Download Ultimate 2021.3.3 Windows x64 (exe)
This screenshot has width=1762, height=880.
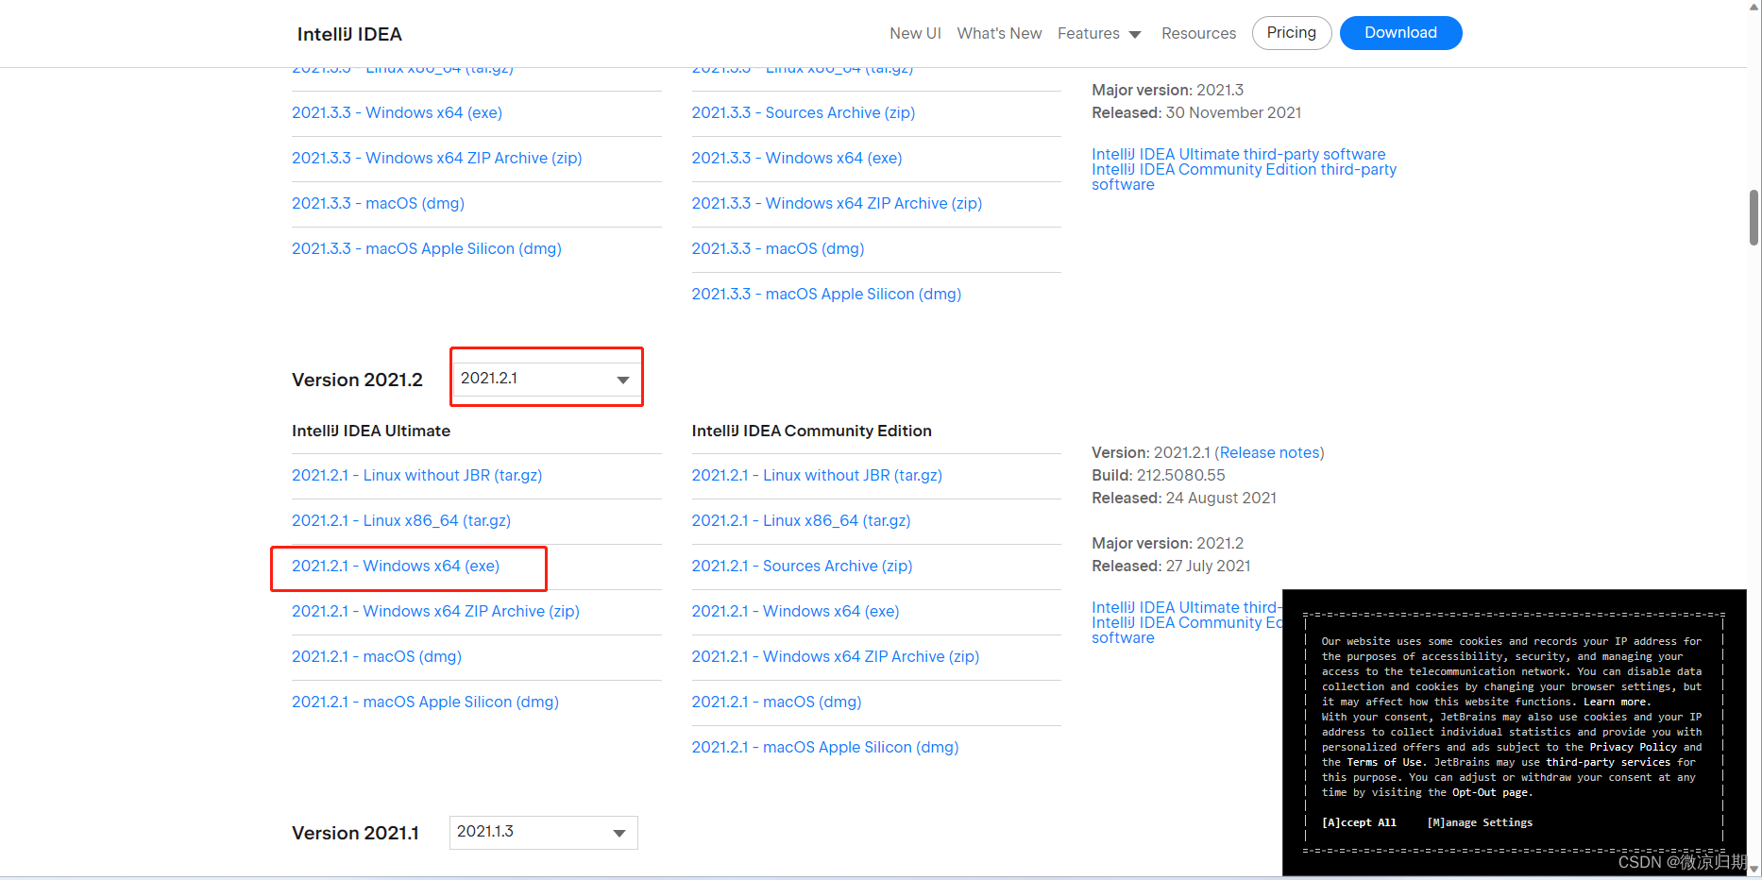[x=397, y=112]
